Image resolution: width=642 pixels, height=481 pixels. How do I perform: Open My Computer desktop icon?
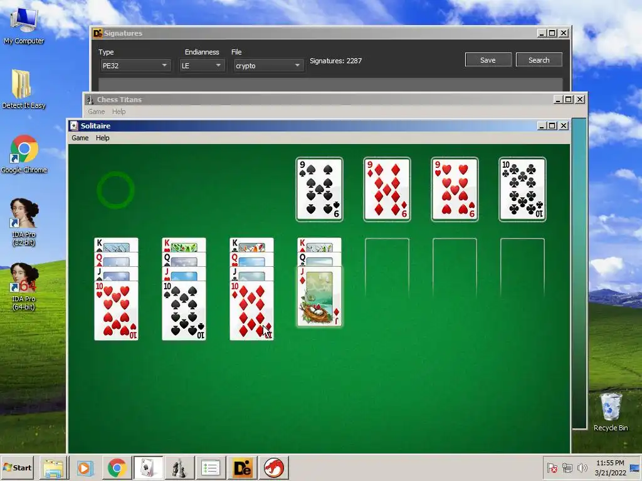click(24, 25)
